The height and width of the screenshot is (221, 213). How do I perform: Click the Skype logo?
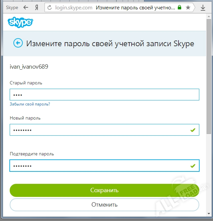click(x=20, y=22)
